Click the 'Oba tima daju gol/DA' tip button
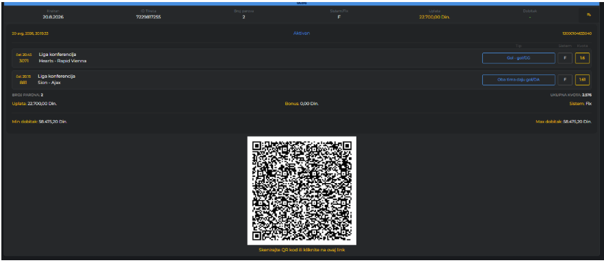The height and width of the screenshot is (265, 604). [518, 80]
